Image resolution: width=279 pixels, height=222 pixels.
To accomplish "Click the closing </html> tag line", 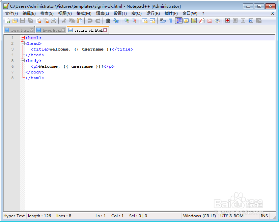I will [x=35, y=78].
